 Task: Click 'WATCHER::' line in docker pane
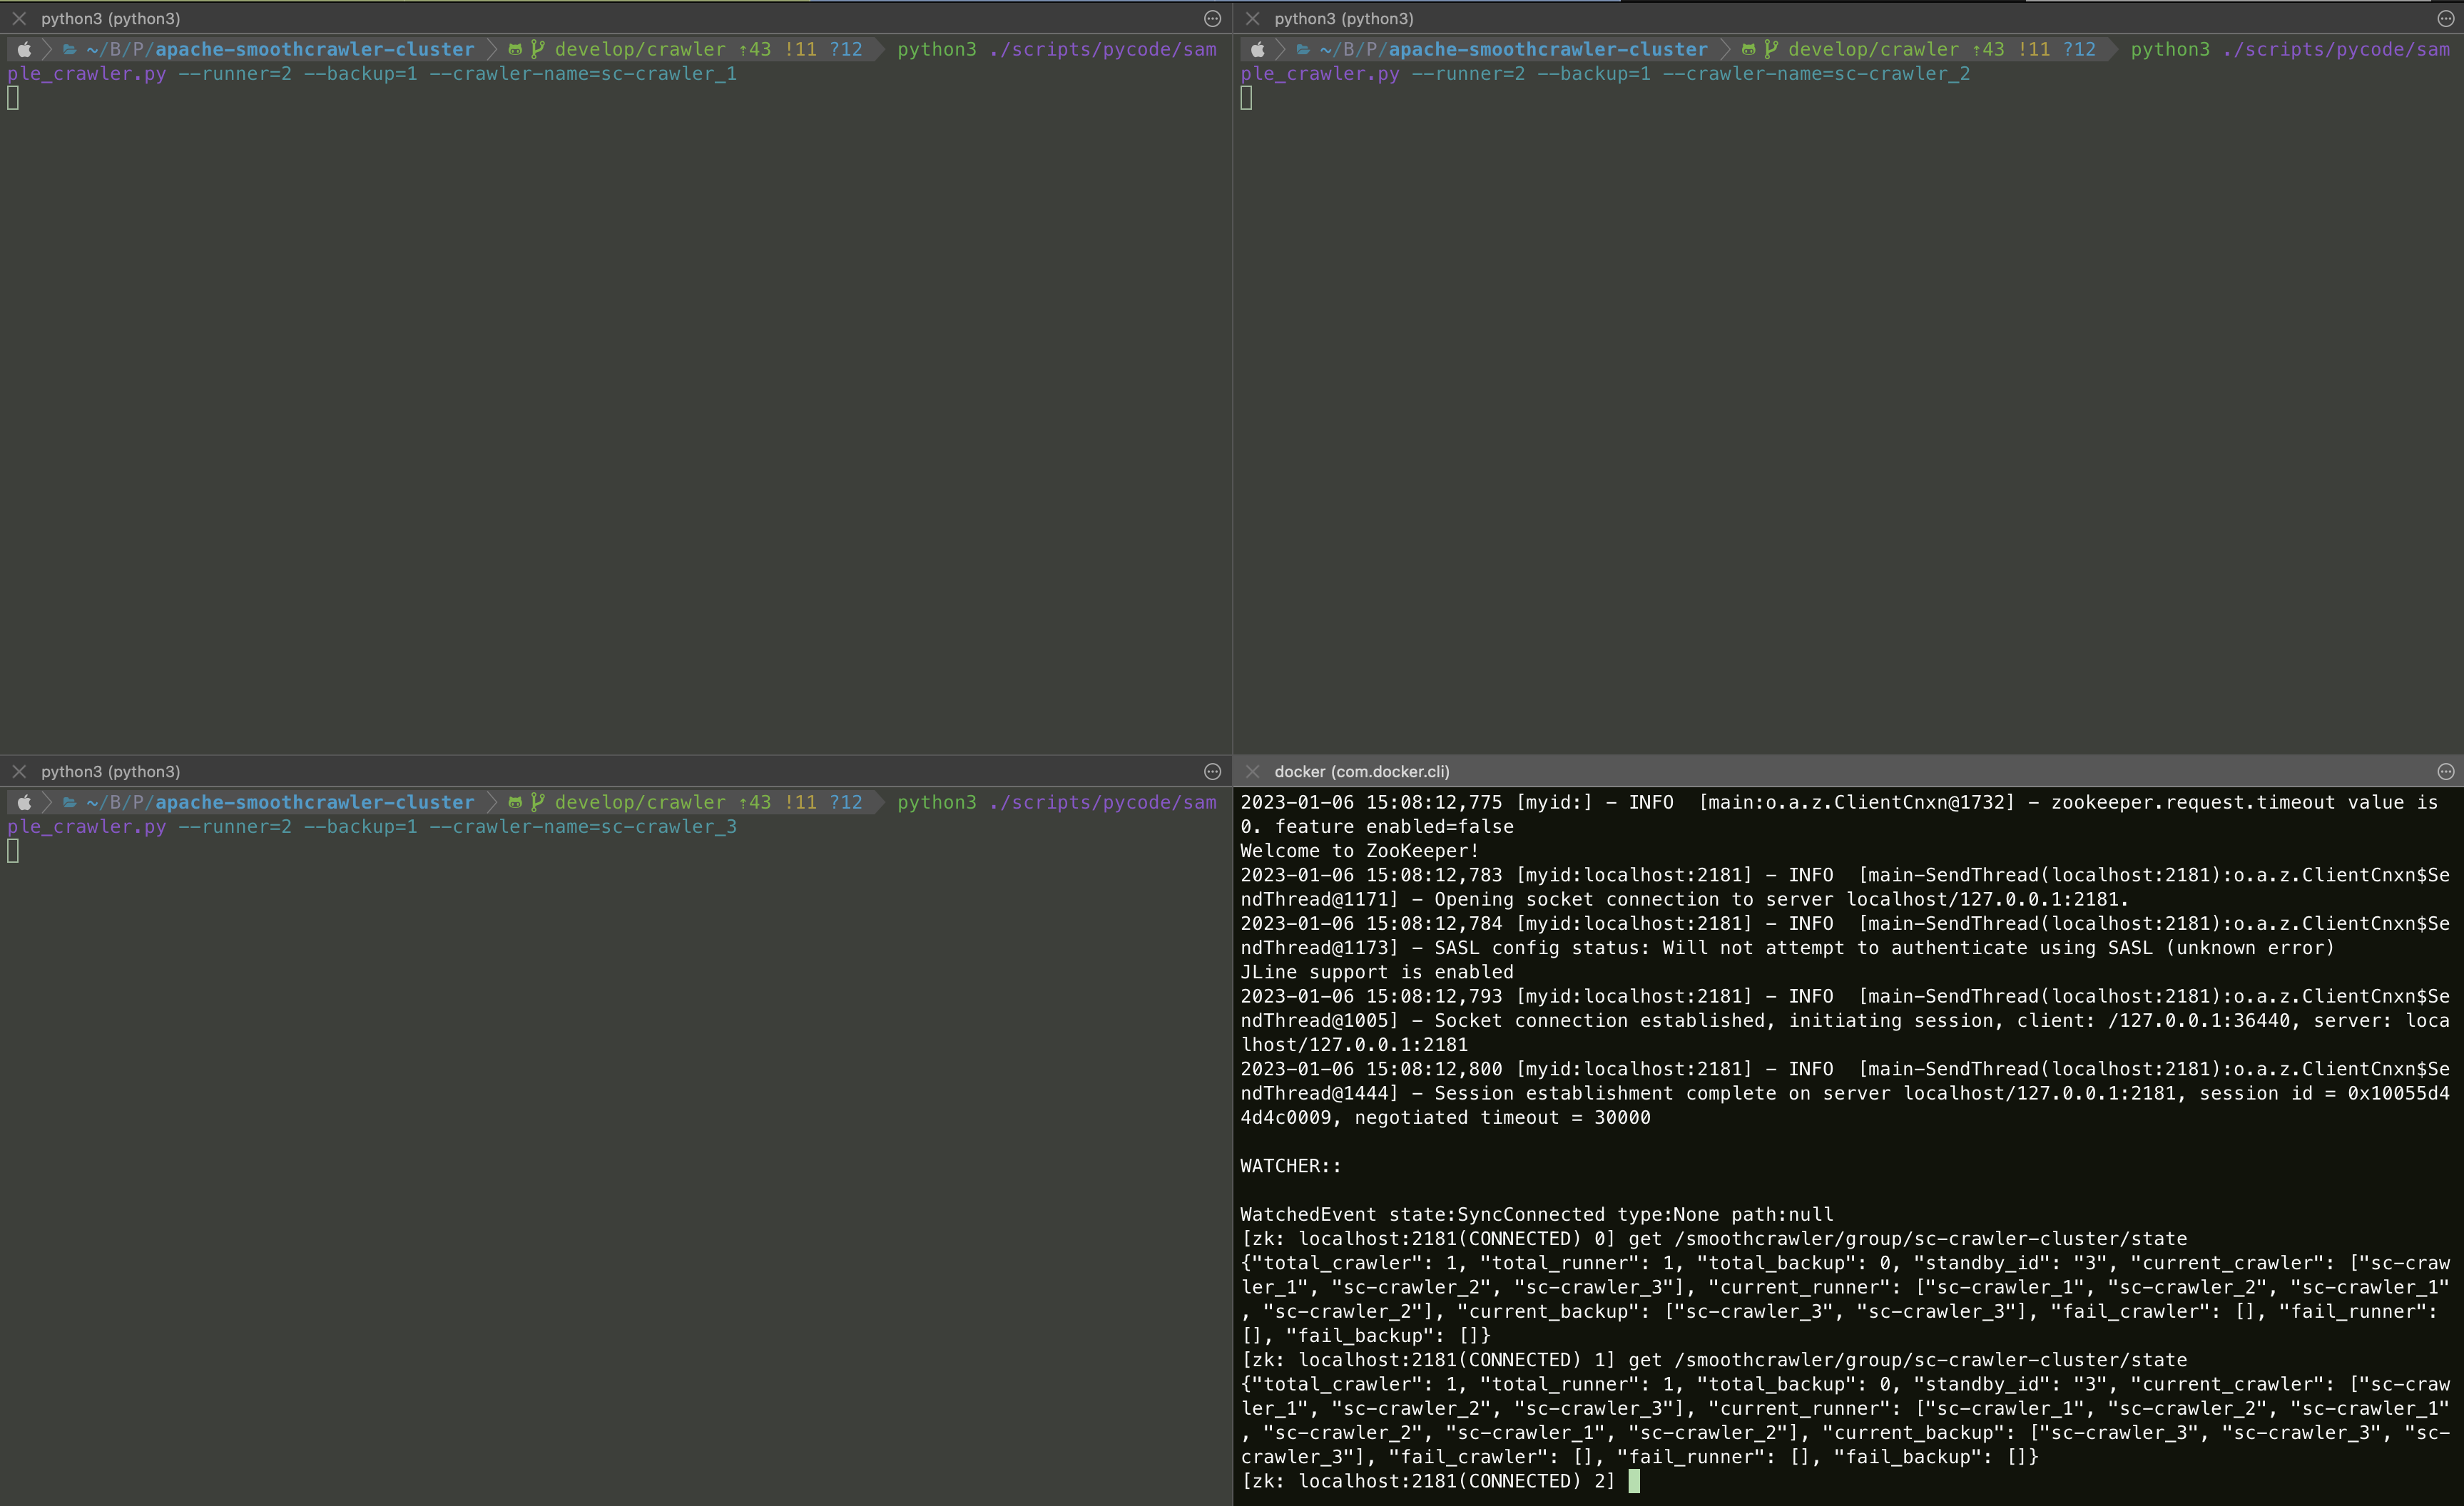(1291, 1167)
